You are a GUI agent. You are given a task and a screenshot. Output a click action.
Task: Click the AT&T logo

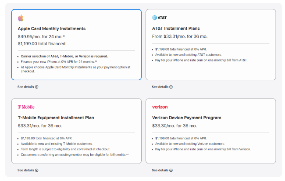(x=159, y=18)
